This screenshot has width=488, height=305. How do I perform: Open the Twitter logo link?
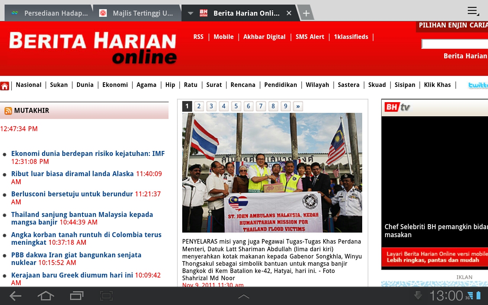478,85
